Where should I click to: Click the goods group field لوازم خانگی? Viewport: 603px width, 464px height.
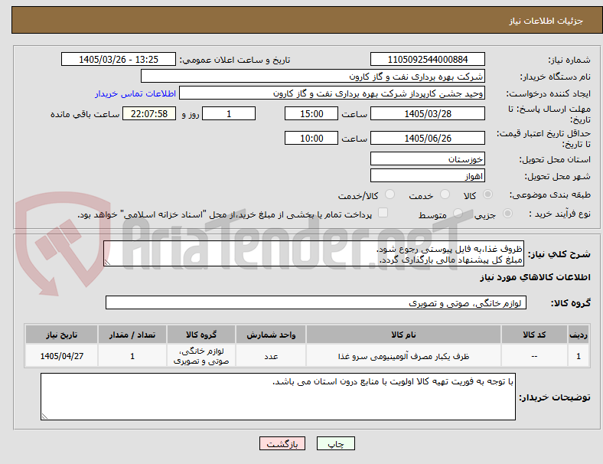pyautogui.click(x=316, y=302)
